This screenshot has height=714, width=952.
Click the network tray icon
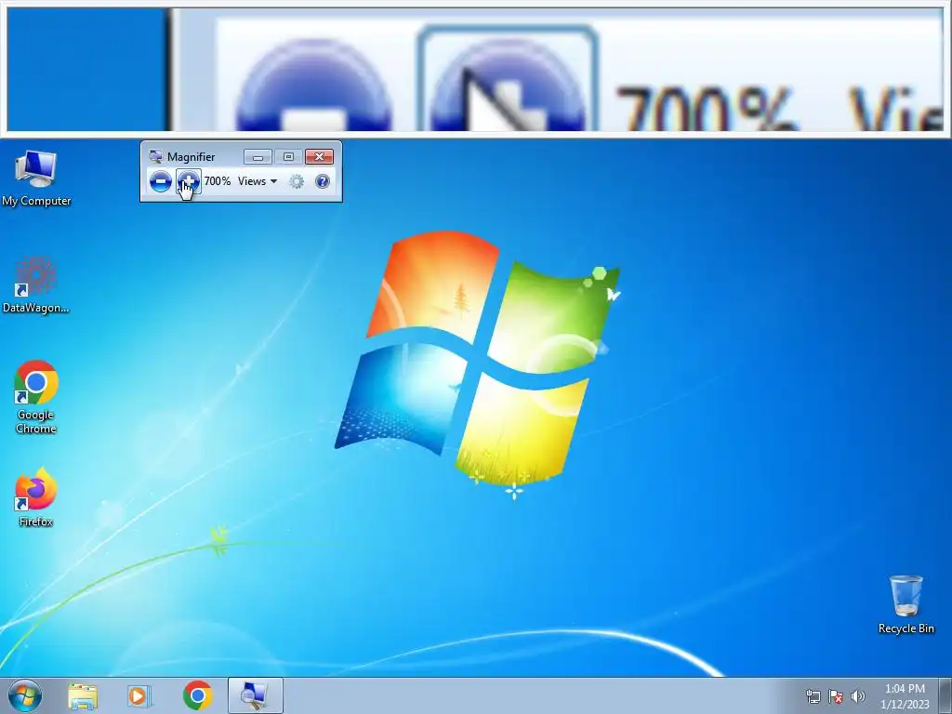coord(813,696)
